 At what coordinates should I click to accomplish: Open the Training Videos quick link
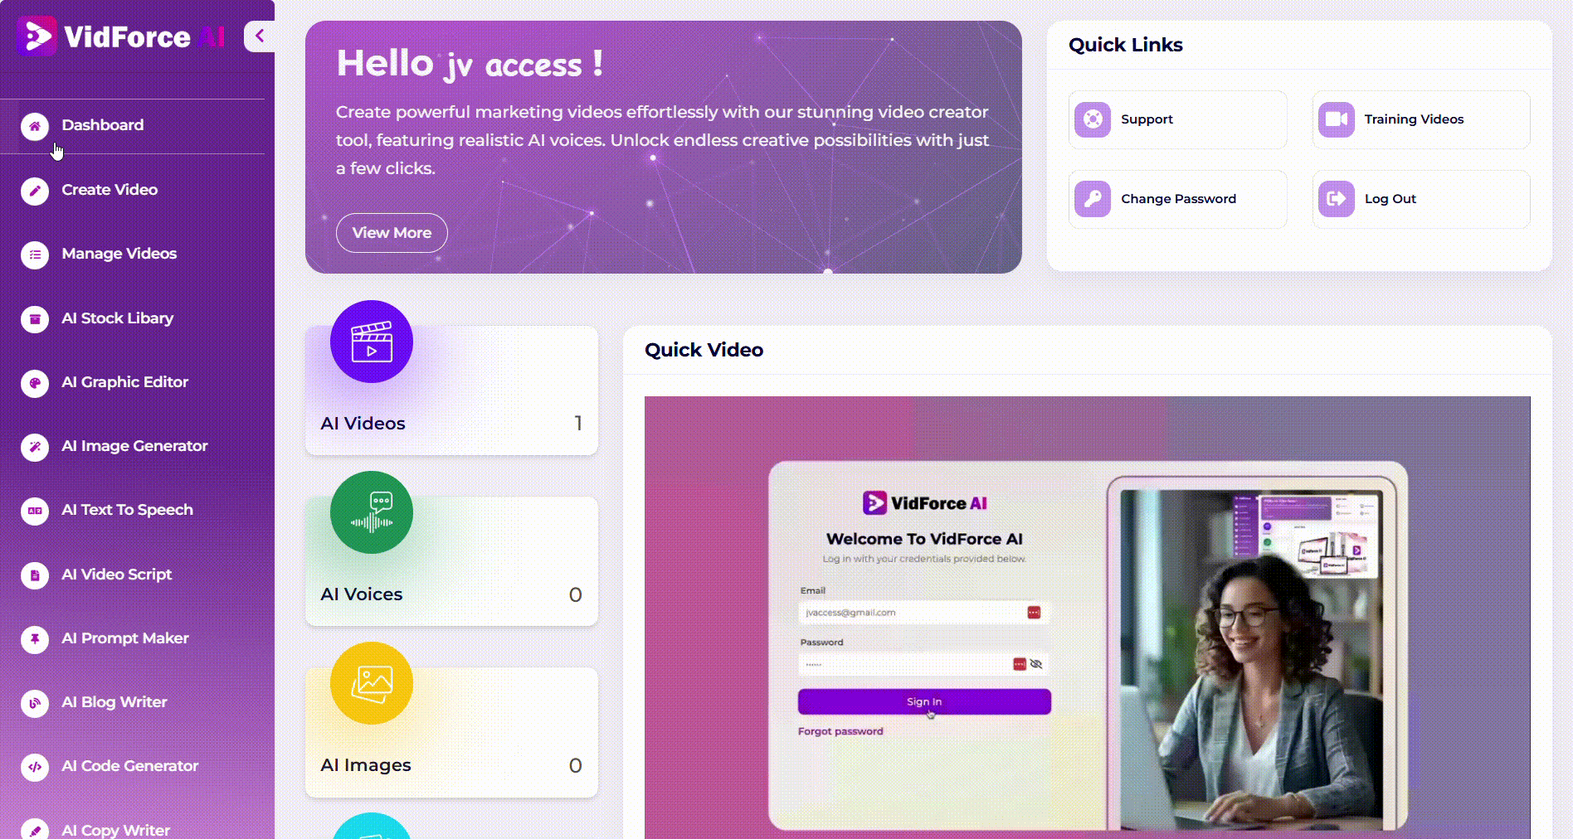click(x=1421, y=119)
